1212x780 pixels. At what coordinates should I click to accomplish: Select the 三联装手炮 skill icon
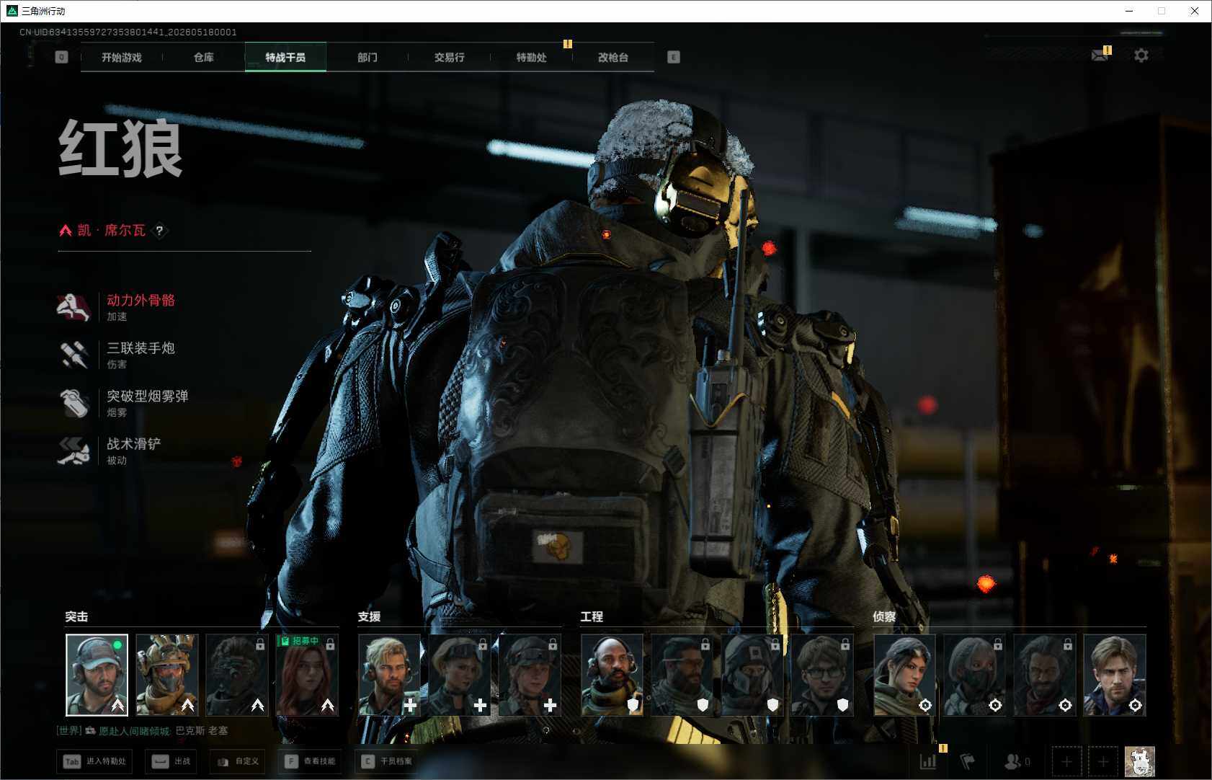(73, 355)
